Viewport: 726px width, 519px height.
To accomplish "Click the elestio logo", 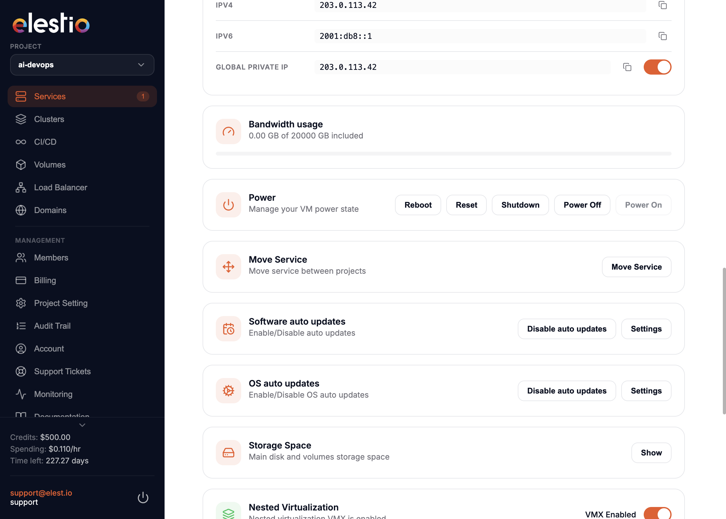I will click(51, 23).
